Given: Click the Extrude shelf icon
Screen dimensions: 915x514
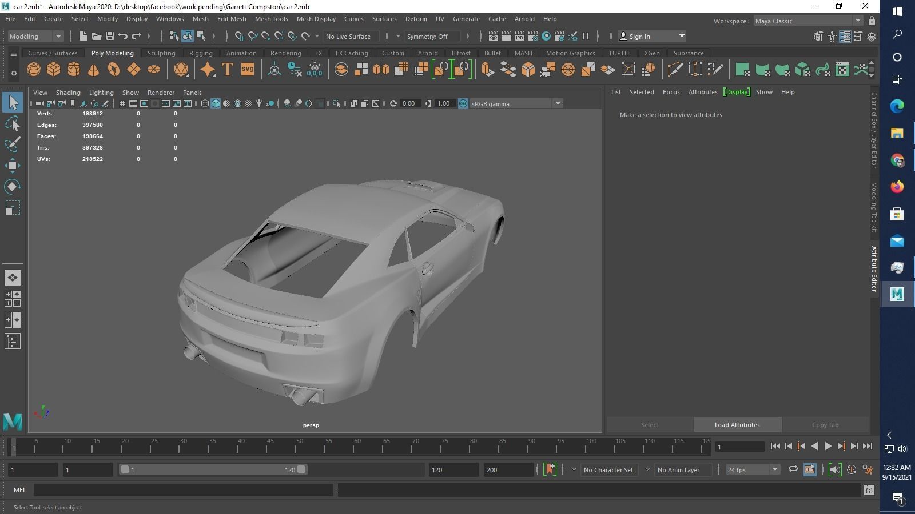Looking at the screenshot, I should 488,69.
